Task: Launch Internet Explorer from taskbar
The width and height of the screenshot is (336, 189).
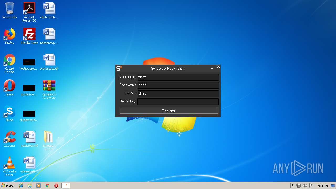Action: click(21, 186)
